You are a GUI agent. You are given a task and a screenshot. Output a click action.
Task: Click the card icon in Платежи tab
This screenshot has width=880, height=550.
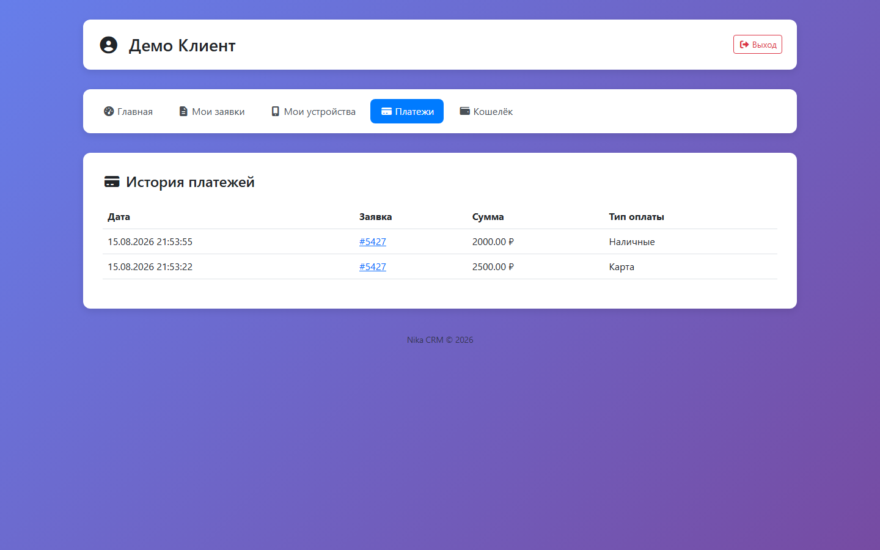point(386,111)
